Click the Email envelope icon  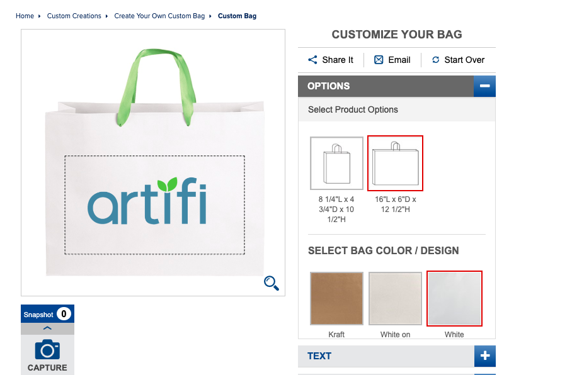[x=377, y=60]
